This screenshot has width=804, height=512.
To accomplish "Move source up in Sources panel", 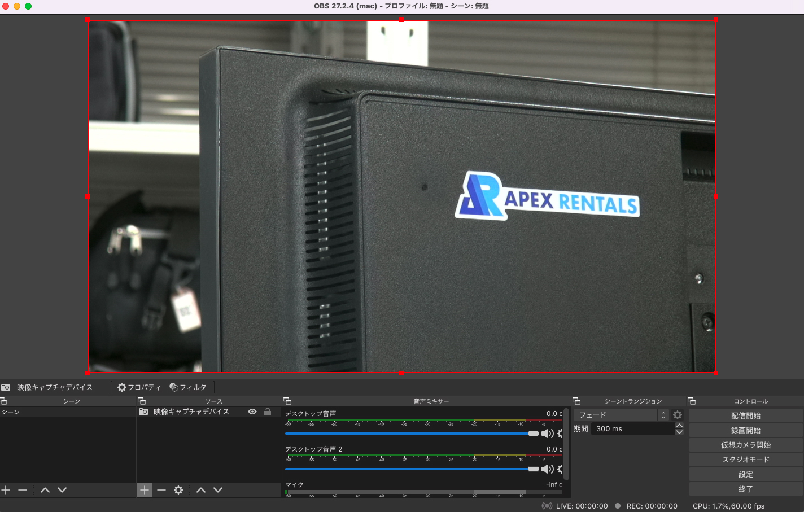I will (x=201, y=490).
